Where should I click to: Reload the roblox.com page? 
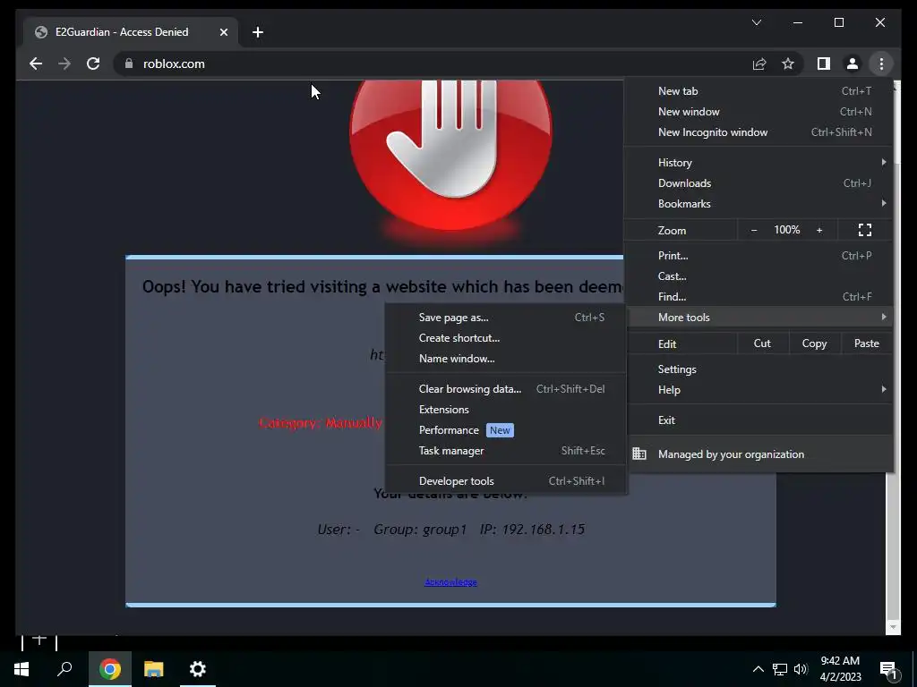[93, 64]
